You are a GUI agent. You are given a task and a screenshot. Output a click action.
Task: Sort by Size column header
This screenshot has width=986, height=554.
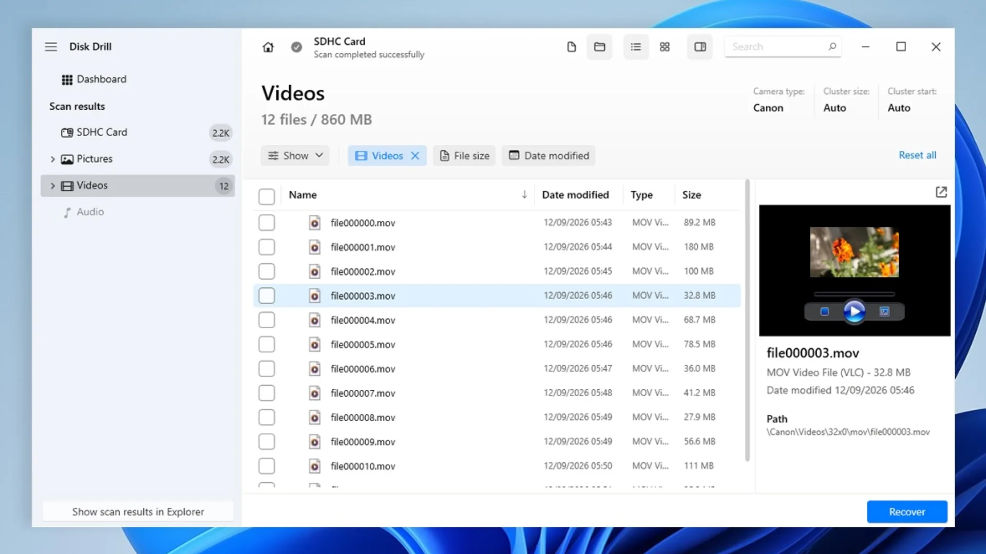[691, 195]
